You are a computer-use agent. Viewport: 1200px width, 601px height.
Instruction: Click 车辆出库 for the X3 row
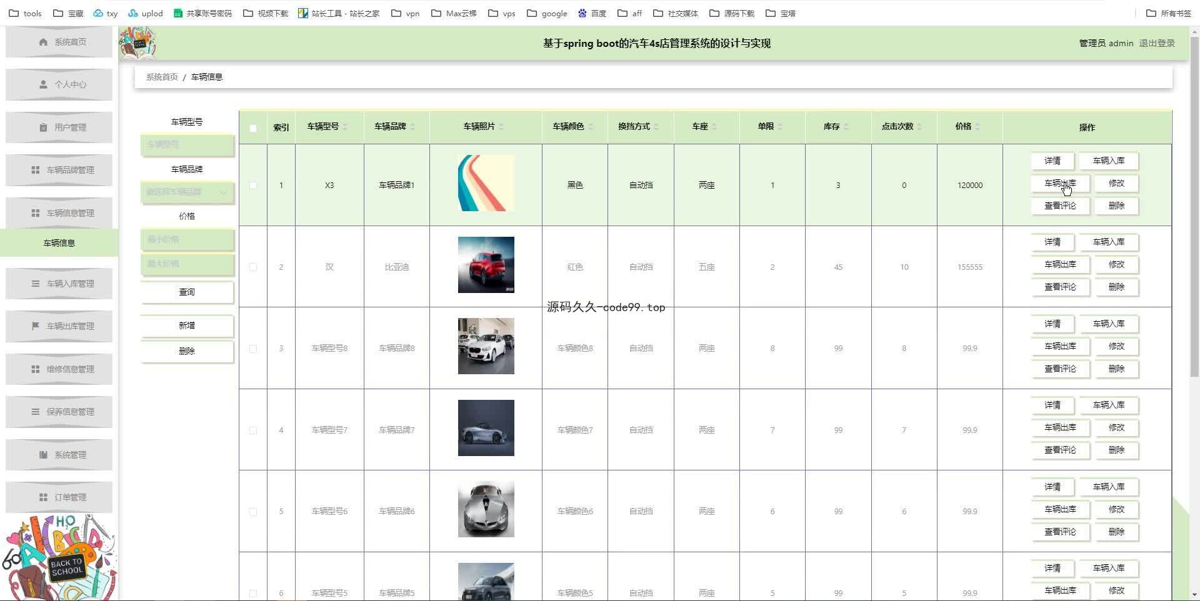coord(1060,184)
